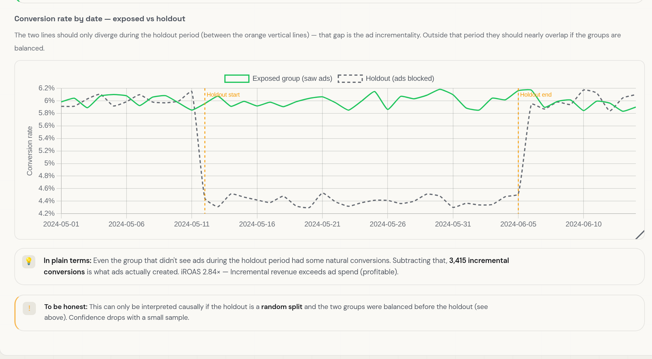Screen dimensions: 652x359
Task: Click the resize handle at chart corner
Action: (x=640, y=235)
